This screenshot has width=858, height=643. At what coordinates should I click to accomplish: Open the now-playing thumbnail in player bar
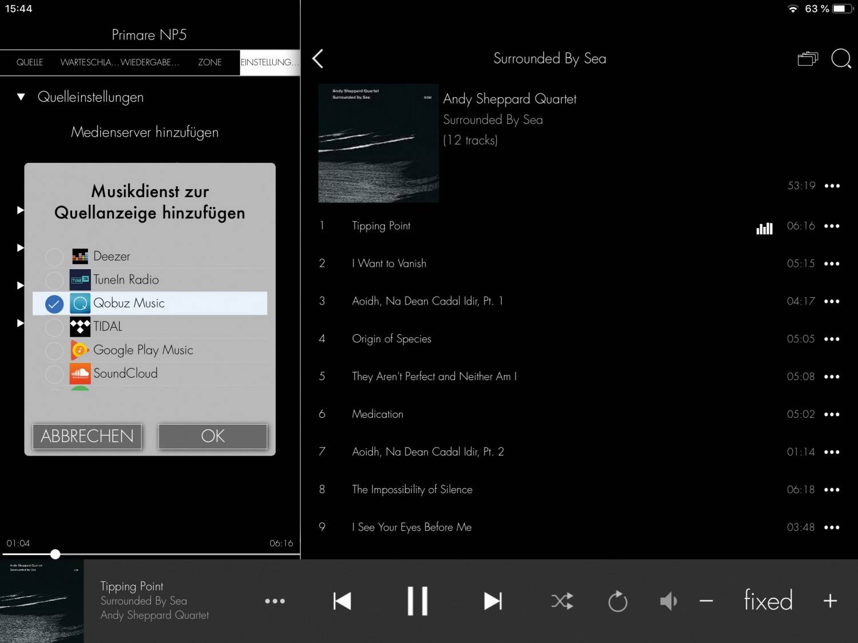(42, 601)
